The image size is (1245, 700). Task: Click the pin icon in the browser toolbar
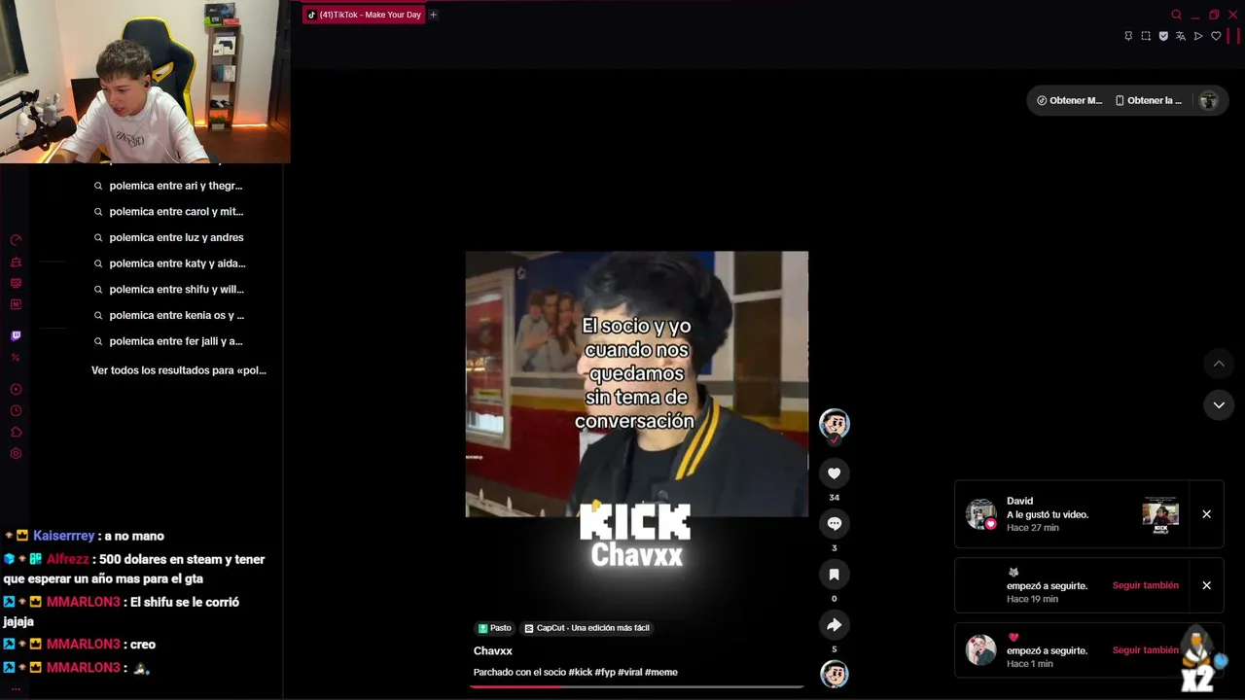point(1128,36)
